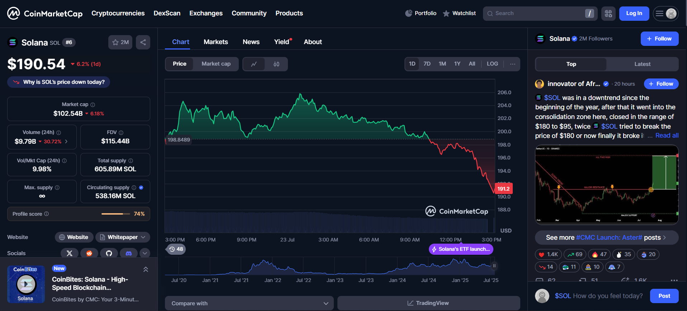Open Exchanges nav menu
The image size is (687, 311).
pos(206,13)
